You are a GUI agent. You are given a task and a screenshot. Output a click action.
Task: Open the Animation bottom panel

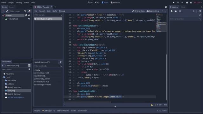click(82, 111)
